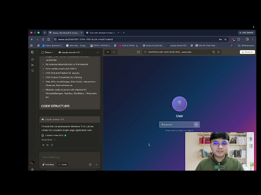Open the Chrome profile avatar
Viewport: 261px width, 195px height.
247,39
